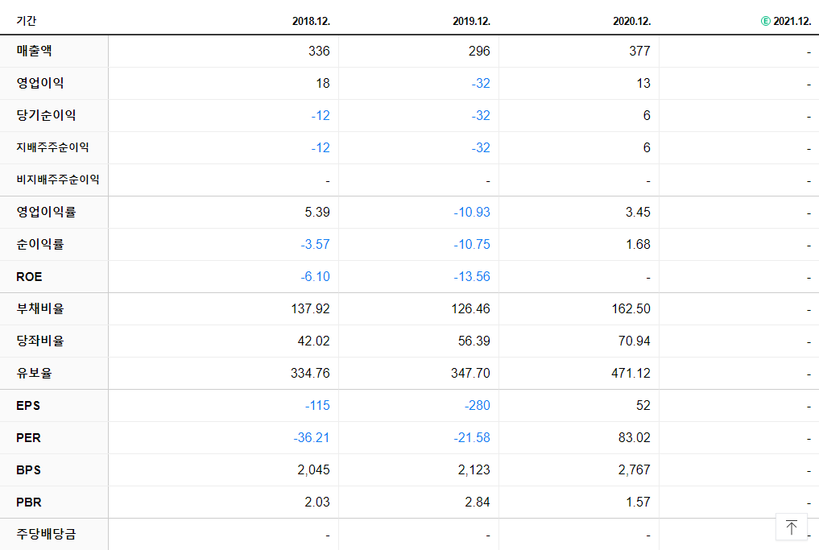Click the 당좌비율 value 56.39
Image resolution: width=819 pixels, height=550 pixels.
(x=474, y=341)
